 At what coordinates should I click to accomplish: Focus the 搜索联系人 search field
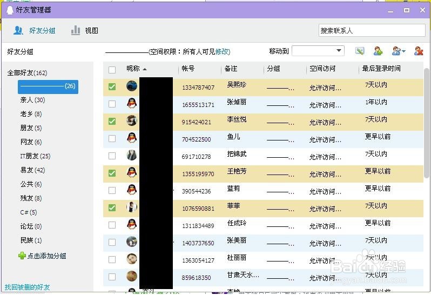pos(372,30)
